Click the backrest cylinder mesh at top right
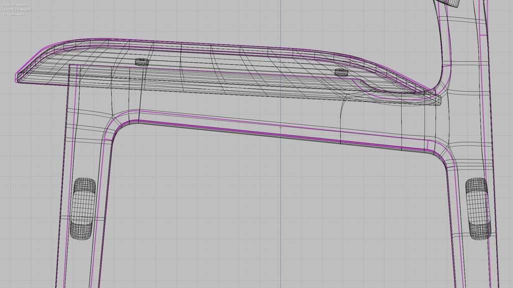This screenshot has height=288, width=513. 450,2
